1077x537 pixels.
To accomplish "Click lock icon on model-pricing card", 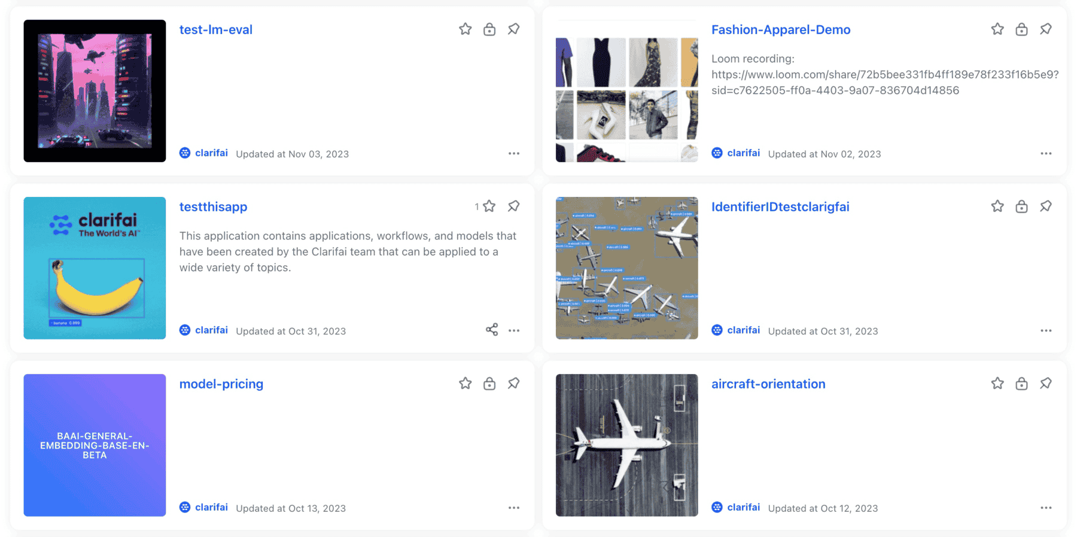I will [x=489, y=383].
